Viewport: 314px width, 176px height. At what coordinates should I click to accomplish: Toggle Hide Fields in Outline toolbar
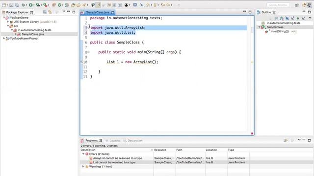point(287,19)
